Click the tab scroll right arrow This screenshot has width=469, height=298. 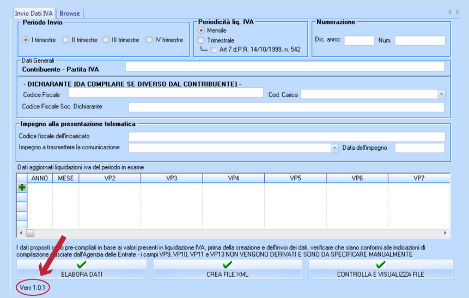pyautogui.click(x=458, y=13)
